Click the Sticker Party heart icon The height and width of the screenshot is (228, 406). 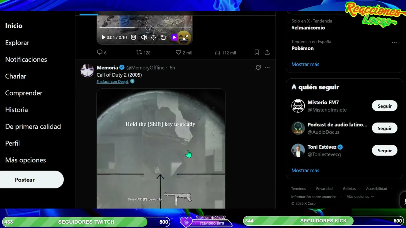pos(187,222)
